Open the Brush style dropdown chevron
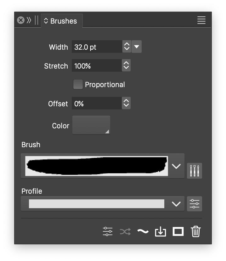This screenshot has width=226, height=261. [176, 166]
